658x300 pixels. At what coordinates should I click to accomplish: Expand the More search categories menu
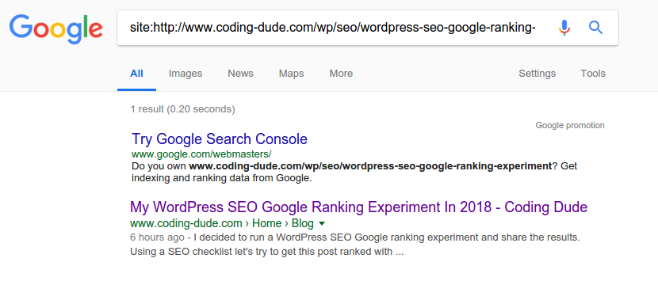click(341, 74)
